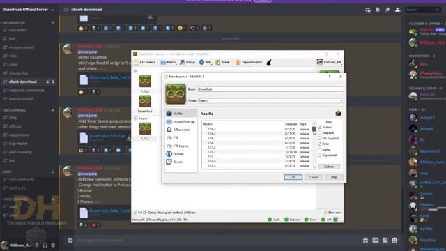This screenshot has height=251, width=446.
Task: Select the Technic source tab
Action: 180,153
